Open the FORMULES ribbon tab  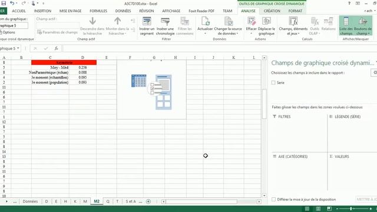coord(98,11)
